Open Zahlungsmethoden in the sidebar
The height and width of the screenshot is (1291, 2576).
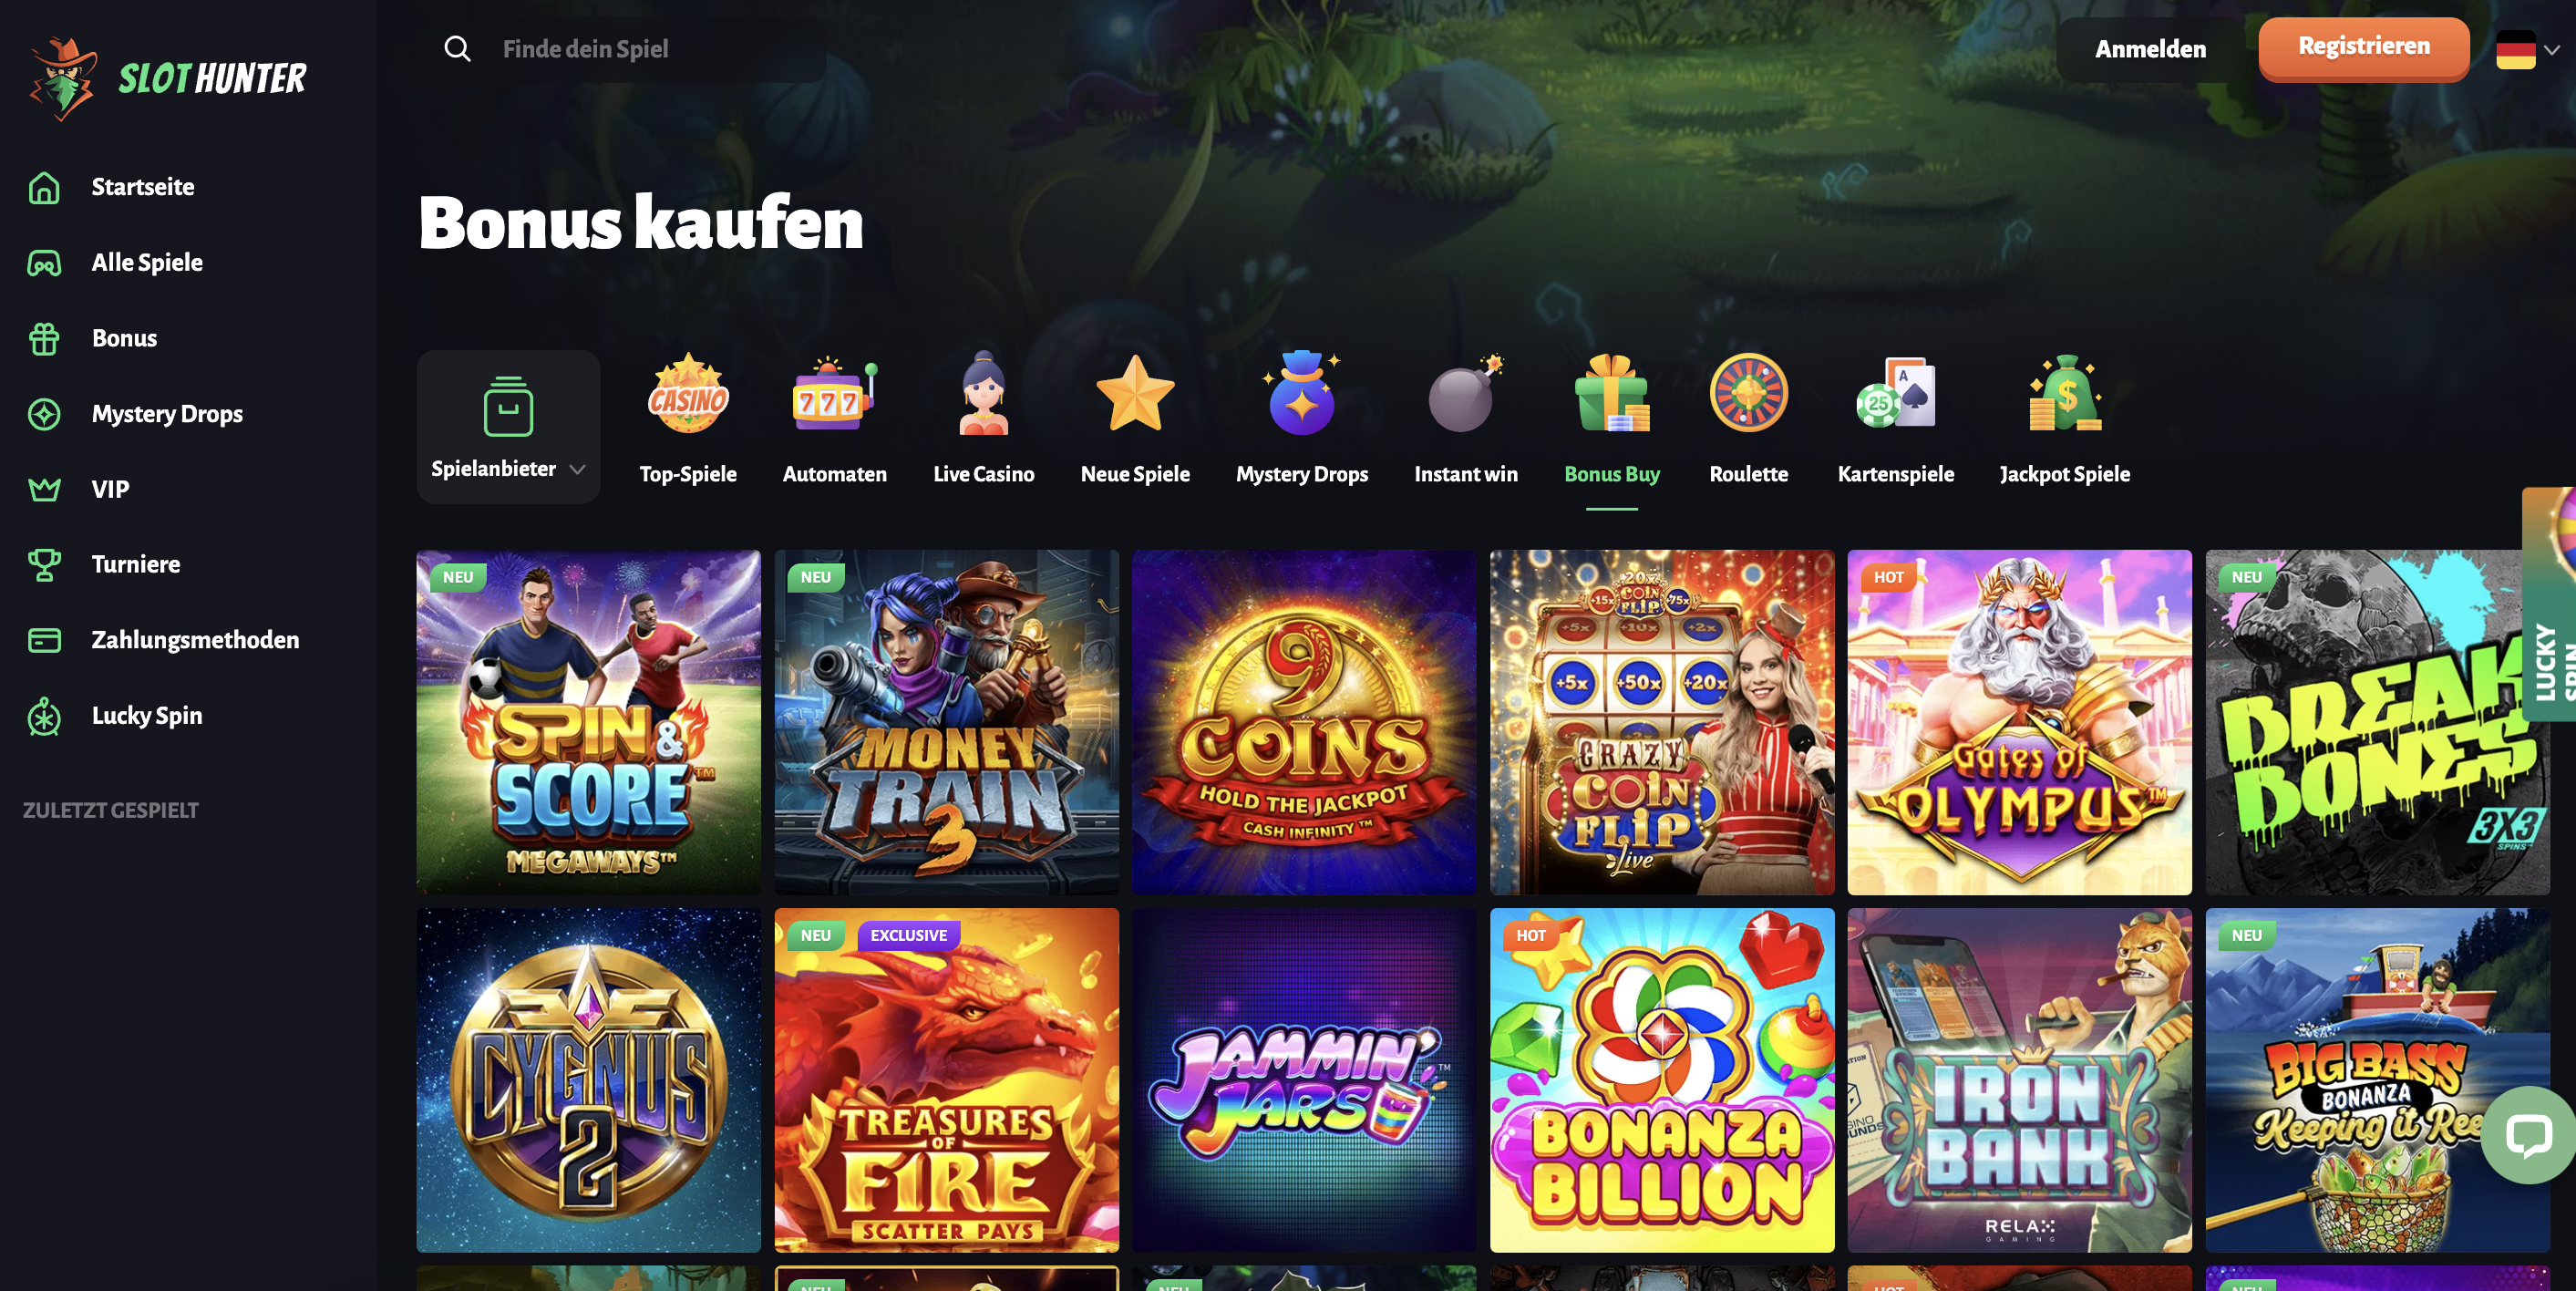tap(195, 640)
